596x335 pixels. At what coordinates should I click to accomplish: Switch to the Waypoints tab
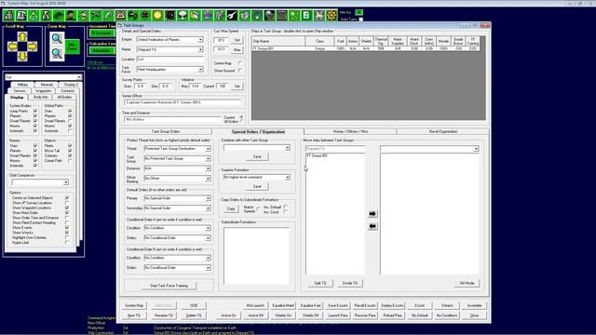pos(43,91)
